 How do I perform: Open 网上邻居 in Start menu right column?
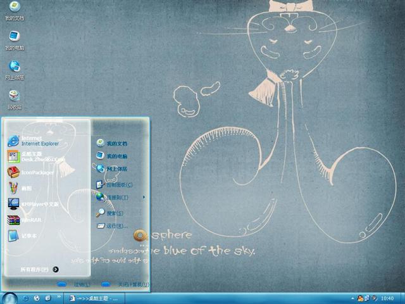pyautogui.click(x=111, y=169)
